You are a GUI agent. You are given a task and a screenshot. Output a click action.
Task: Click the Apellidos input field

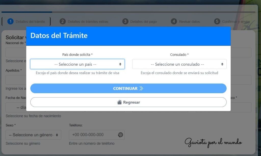click(15, 80)
